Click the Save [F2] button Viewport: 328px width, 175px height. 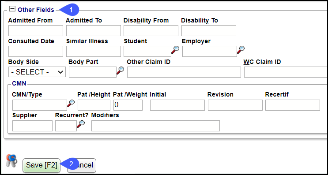click(41, 165)
